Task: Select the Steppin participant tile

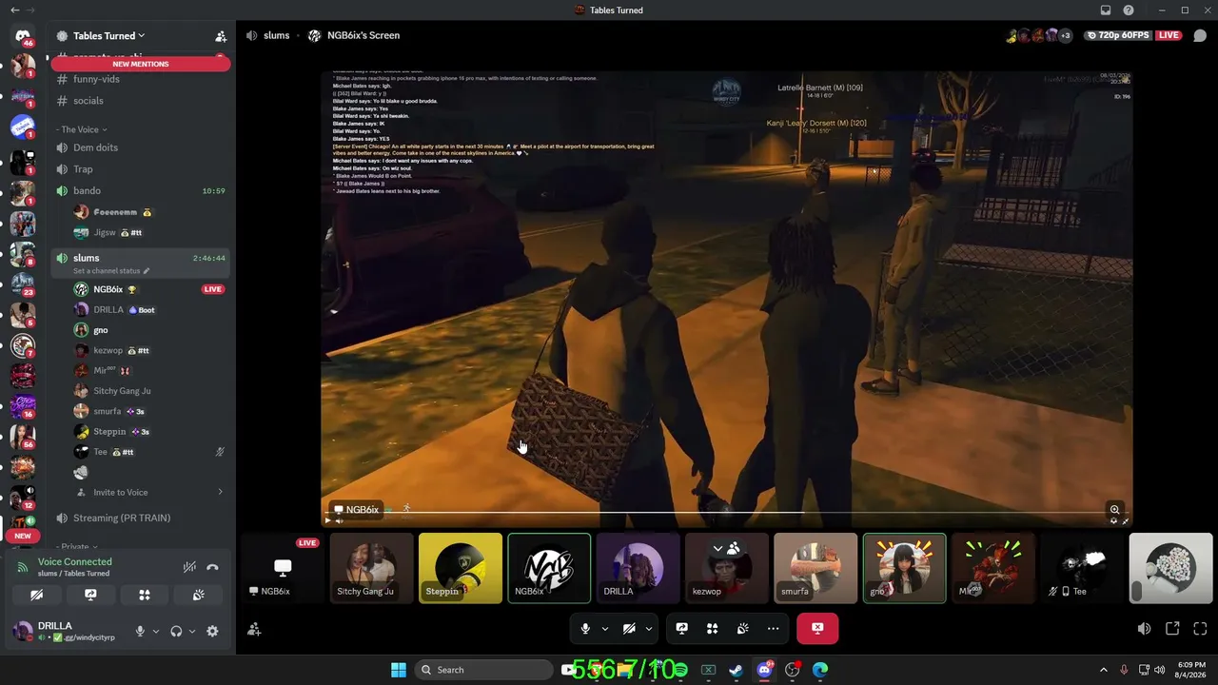Action: (461, 568)
